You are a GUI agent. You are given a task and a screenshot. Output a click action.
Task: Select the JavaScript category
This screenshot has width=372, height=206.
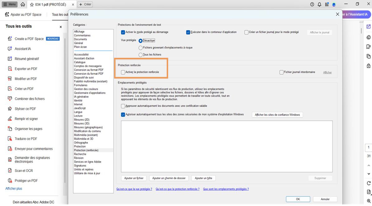tap(80, 108)
